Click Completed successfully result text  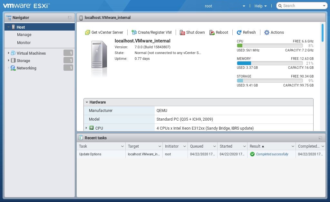click(272, 154)
